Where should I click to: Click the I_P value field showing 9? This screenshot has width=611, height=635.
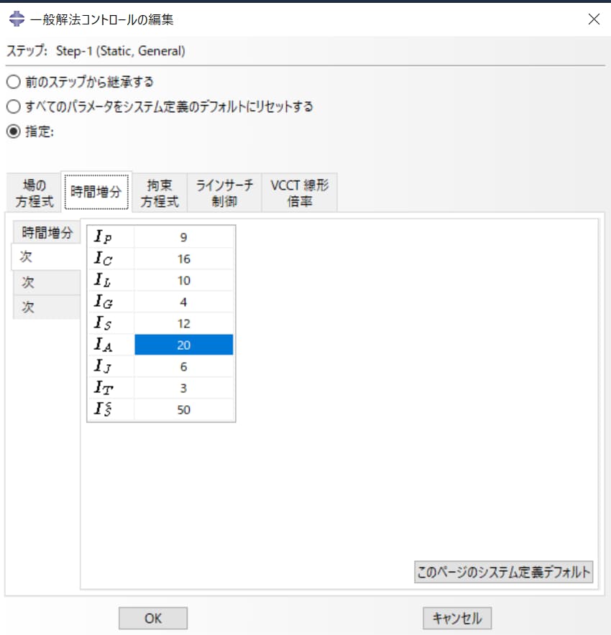(x=183, y=236)
